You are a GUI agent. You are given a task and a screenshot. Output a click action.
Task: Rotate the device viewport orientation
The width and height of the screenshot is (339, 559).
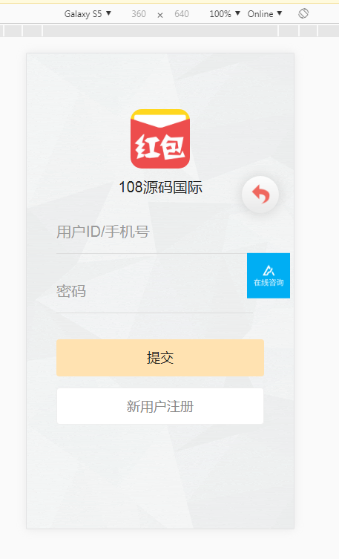coord(303,13)
